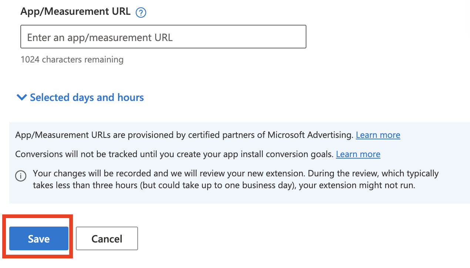Viewport: 470px width, 268px height.
Task: Click the 'Conversions will not be tracked' sentence
Action: click(174, 154)
